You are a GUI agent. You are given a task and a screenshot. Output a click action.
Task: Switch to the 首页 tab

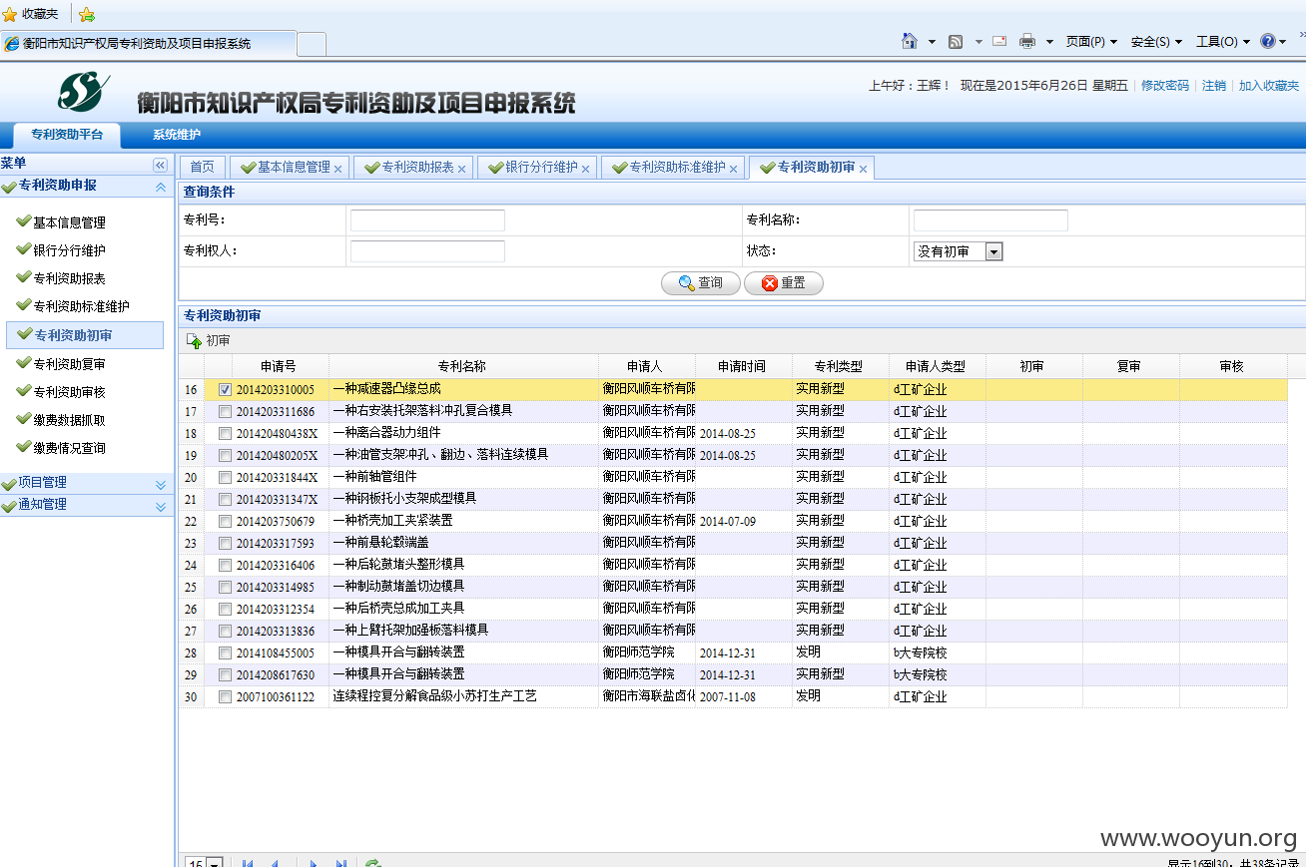[202, 167]
